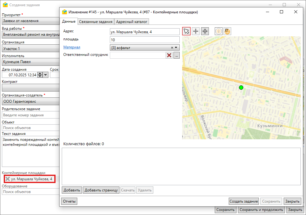The height and width of the screenshot is (215, 306).
Task: Open employee picker with ellipsis button
Action: tap(177, 55)
